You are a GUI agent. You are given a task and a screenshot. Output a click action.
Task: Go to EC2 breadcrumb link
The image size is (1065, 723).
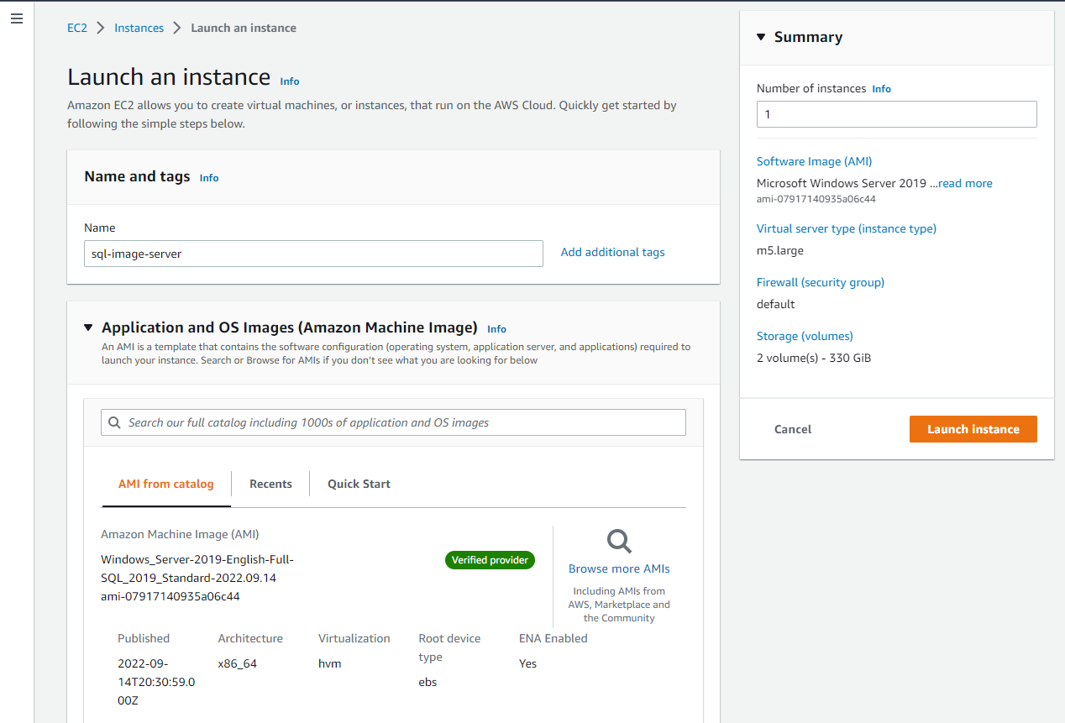click(77, 28)
